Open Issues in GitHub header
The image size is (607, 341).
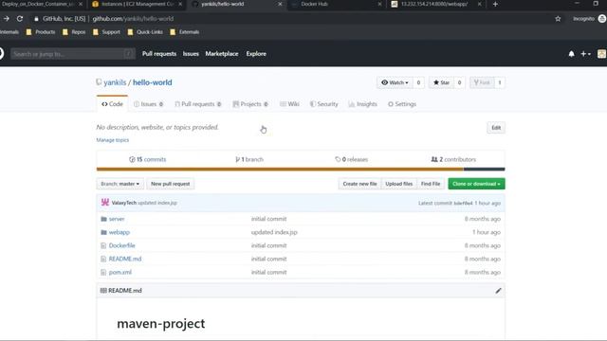[x=191, y=54]
